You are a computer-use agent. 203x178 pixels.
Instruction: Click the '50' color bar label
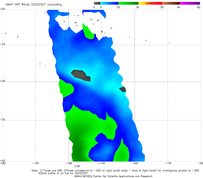[x=162, y=7]
